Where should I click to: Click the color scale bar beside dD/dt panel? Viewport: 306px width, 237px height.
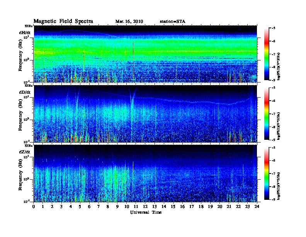click(267, 113)
